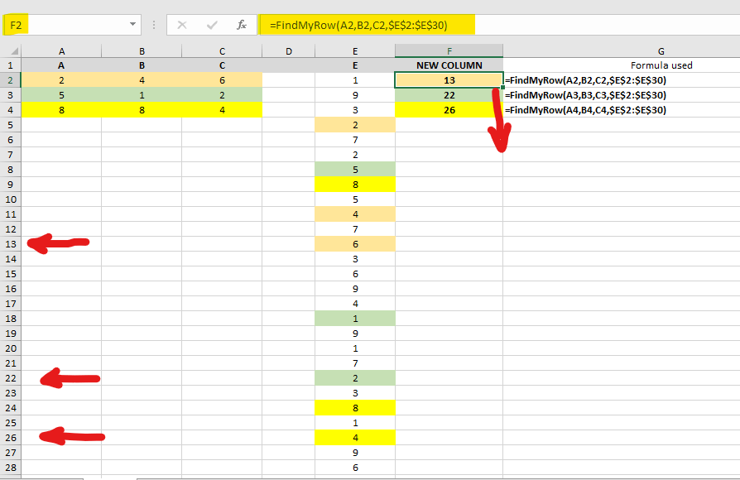Image resolution: width=740 pixels, height=480 pixels.
Task: Select green cell E18 with value 1
Action: point(355,319)
